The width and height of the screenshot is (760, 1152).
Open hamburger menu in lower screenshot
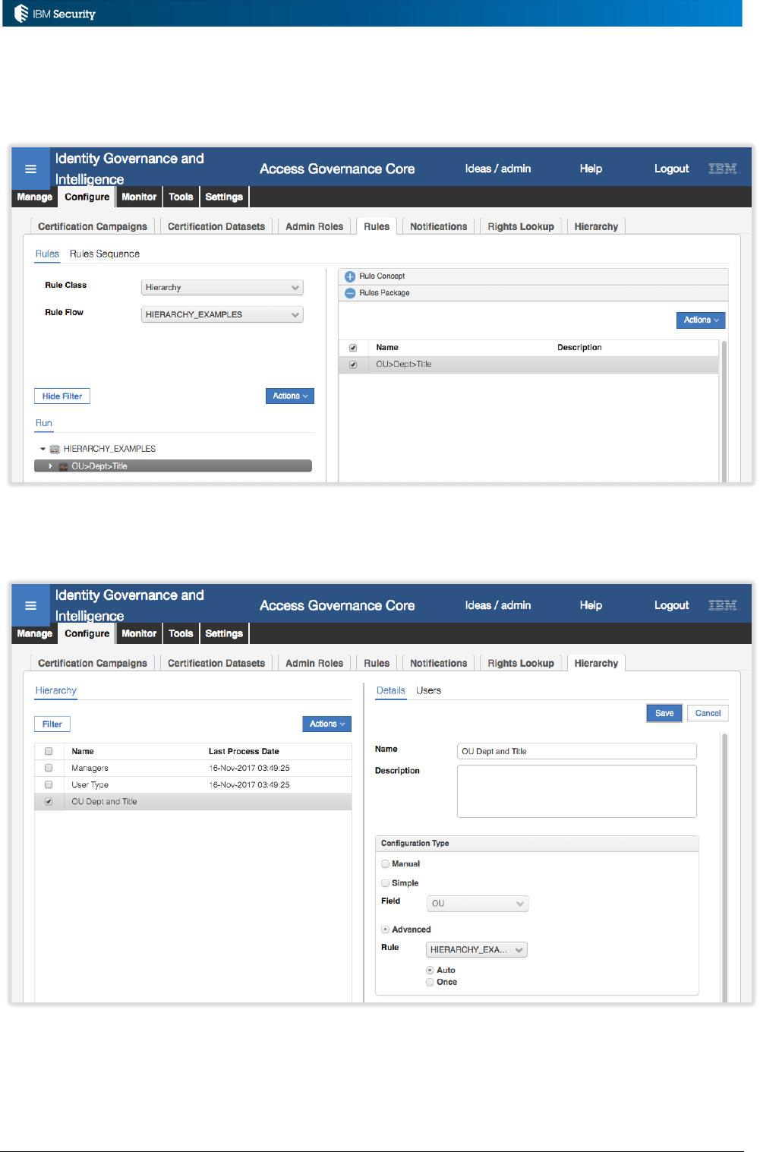pos(30,605)
